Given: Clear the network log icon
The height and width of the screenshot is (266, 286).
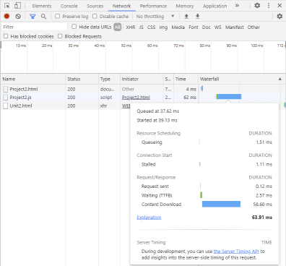Looking at the screenshot, I should point(18,17).
